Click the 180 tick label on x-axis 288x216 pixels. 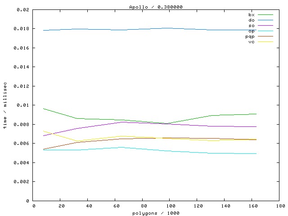(280, 206)
